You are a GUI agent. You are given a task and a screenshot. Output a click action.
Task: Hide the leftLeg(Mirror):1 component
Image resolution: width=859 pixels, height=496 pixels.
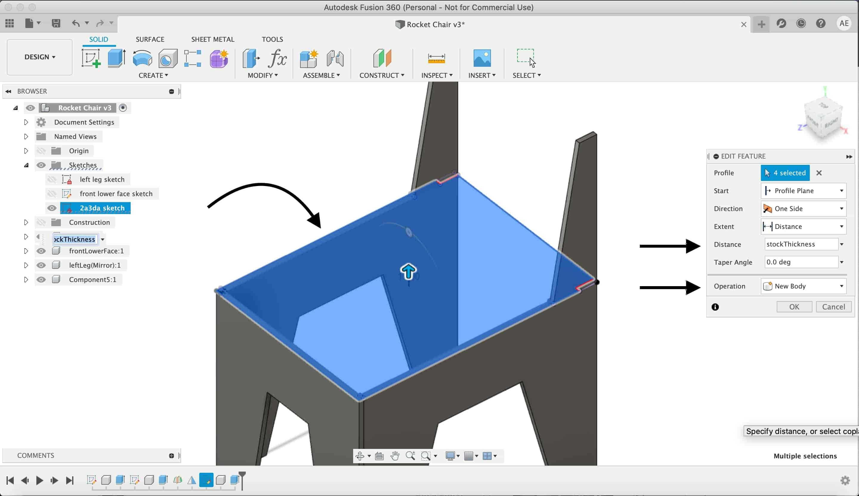pyautogui.click(x=41, y=265)
